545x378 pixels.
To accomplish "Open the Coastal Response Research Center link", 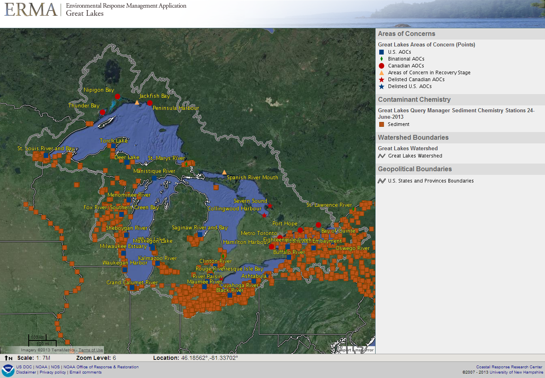I will coord(509,367).
